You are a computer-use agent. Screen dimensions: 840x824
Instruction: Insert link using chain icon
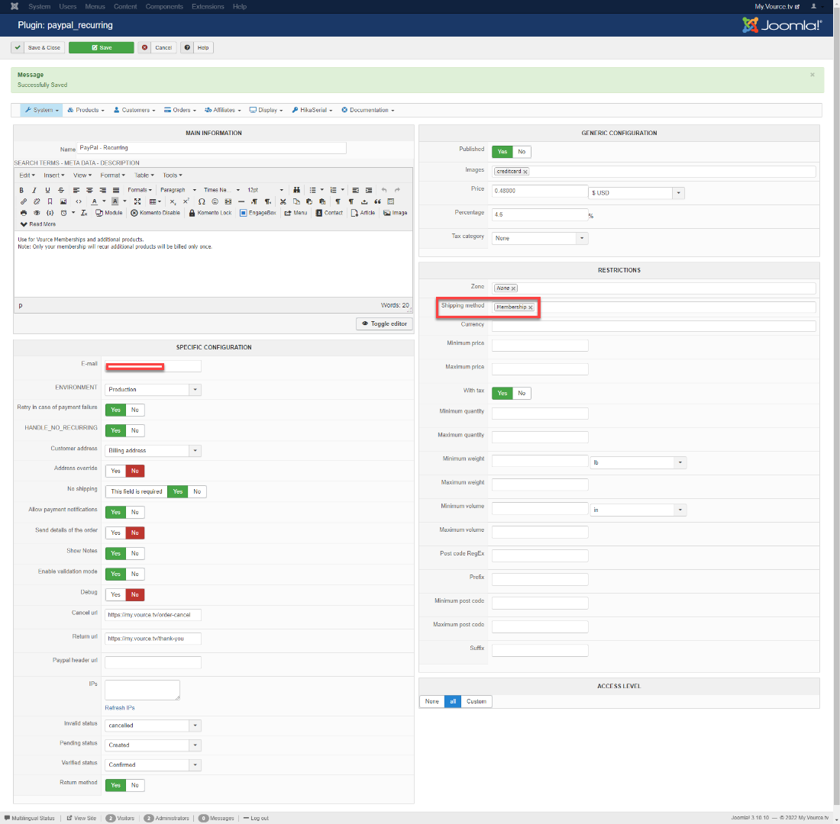tap(24, 202)
